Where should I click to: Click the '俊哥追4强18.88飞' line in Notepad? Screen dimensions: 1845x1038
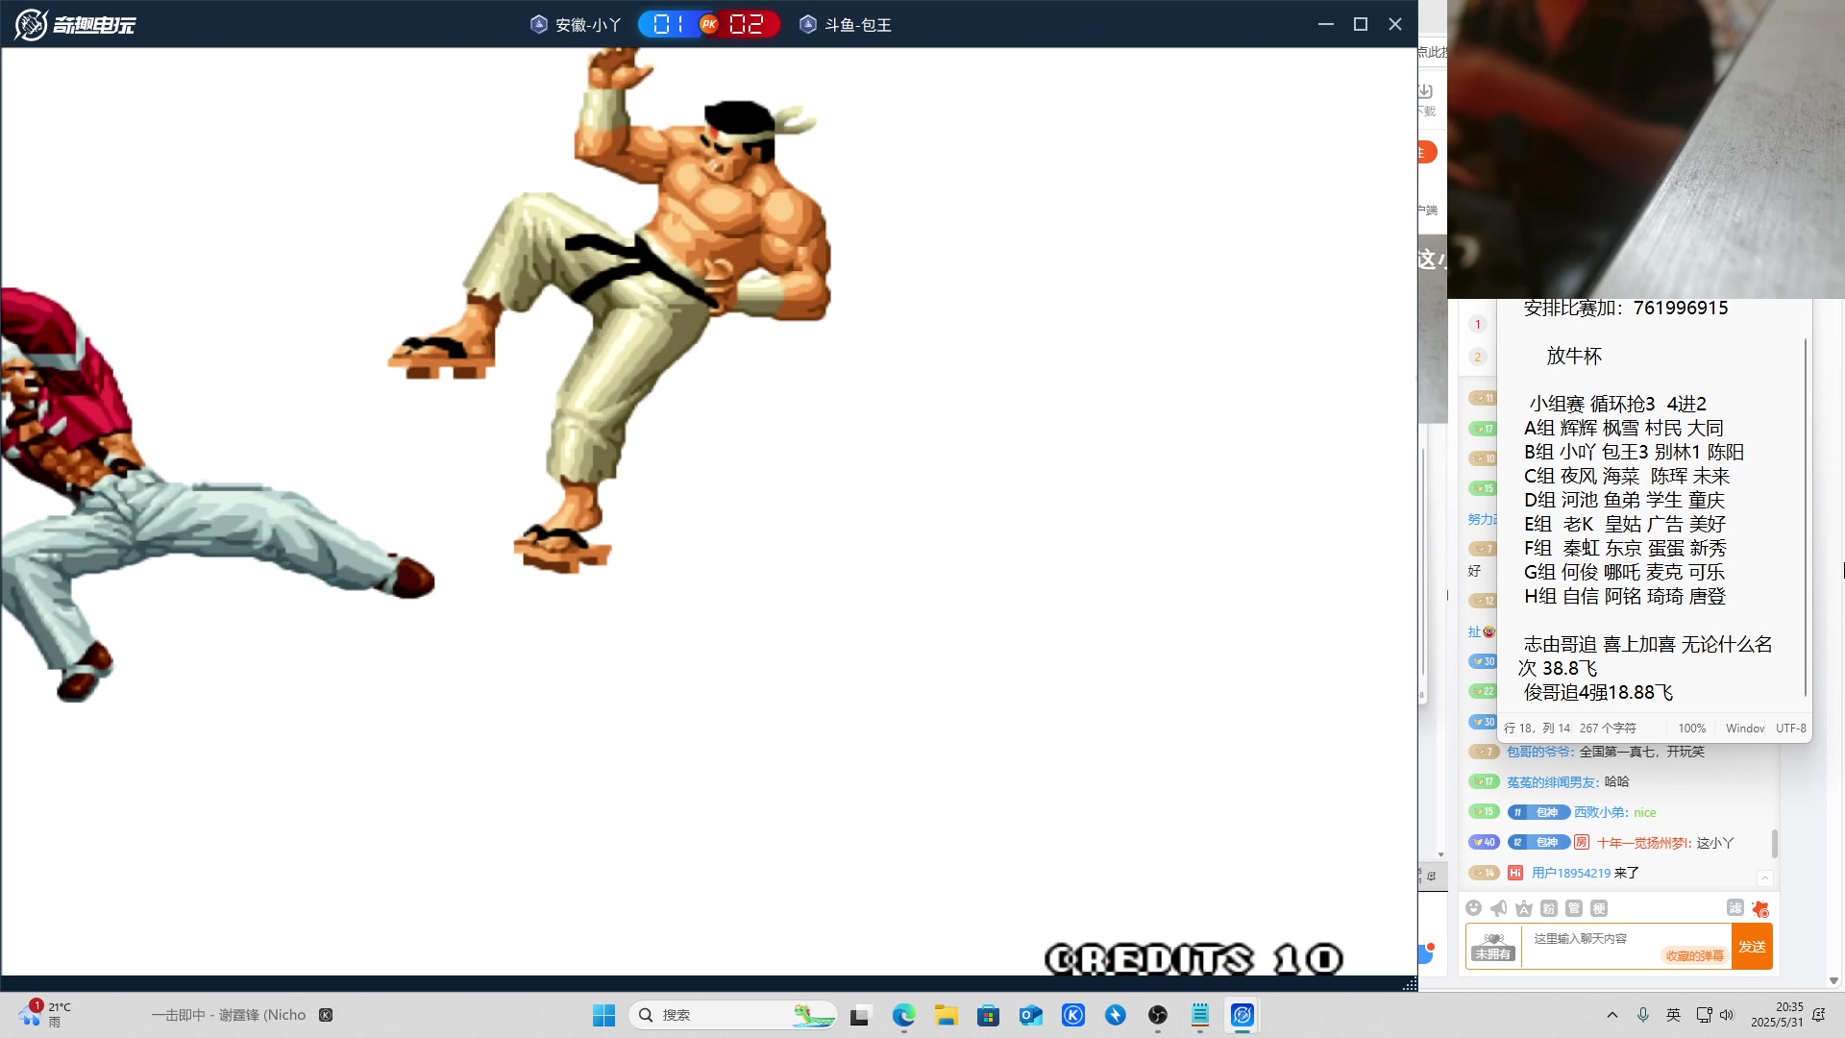pyautogui.click(x=1598, y=692)
